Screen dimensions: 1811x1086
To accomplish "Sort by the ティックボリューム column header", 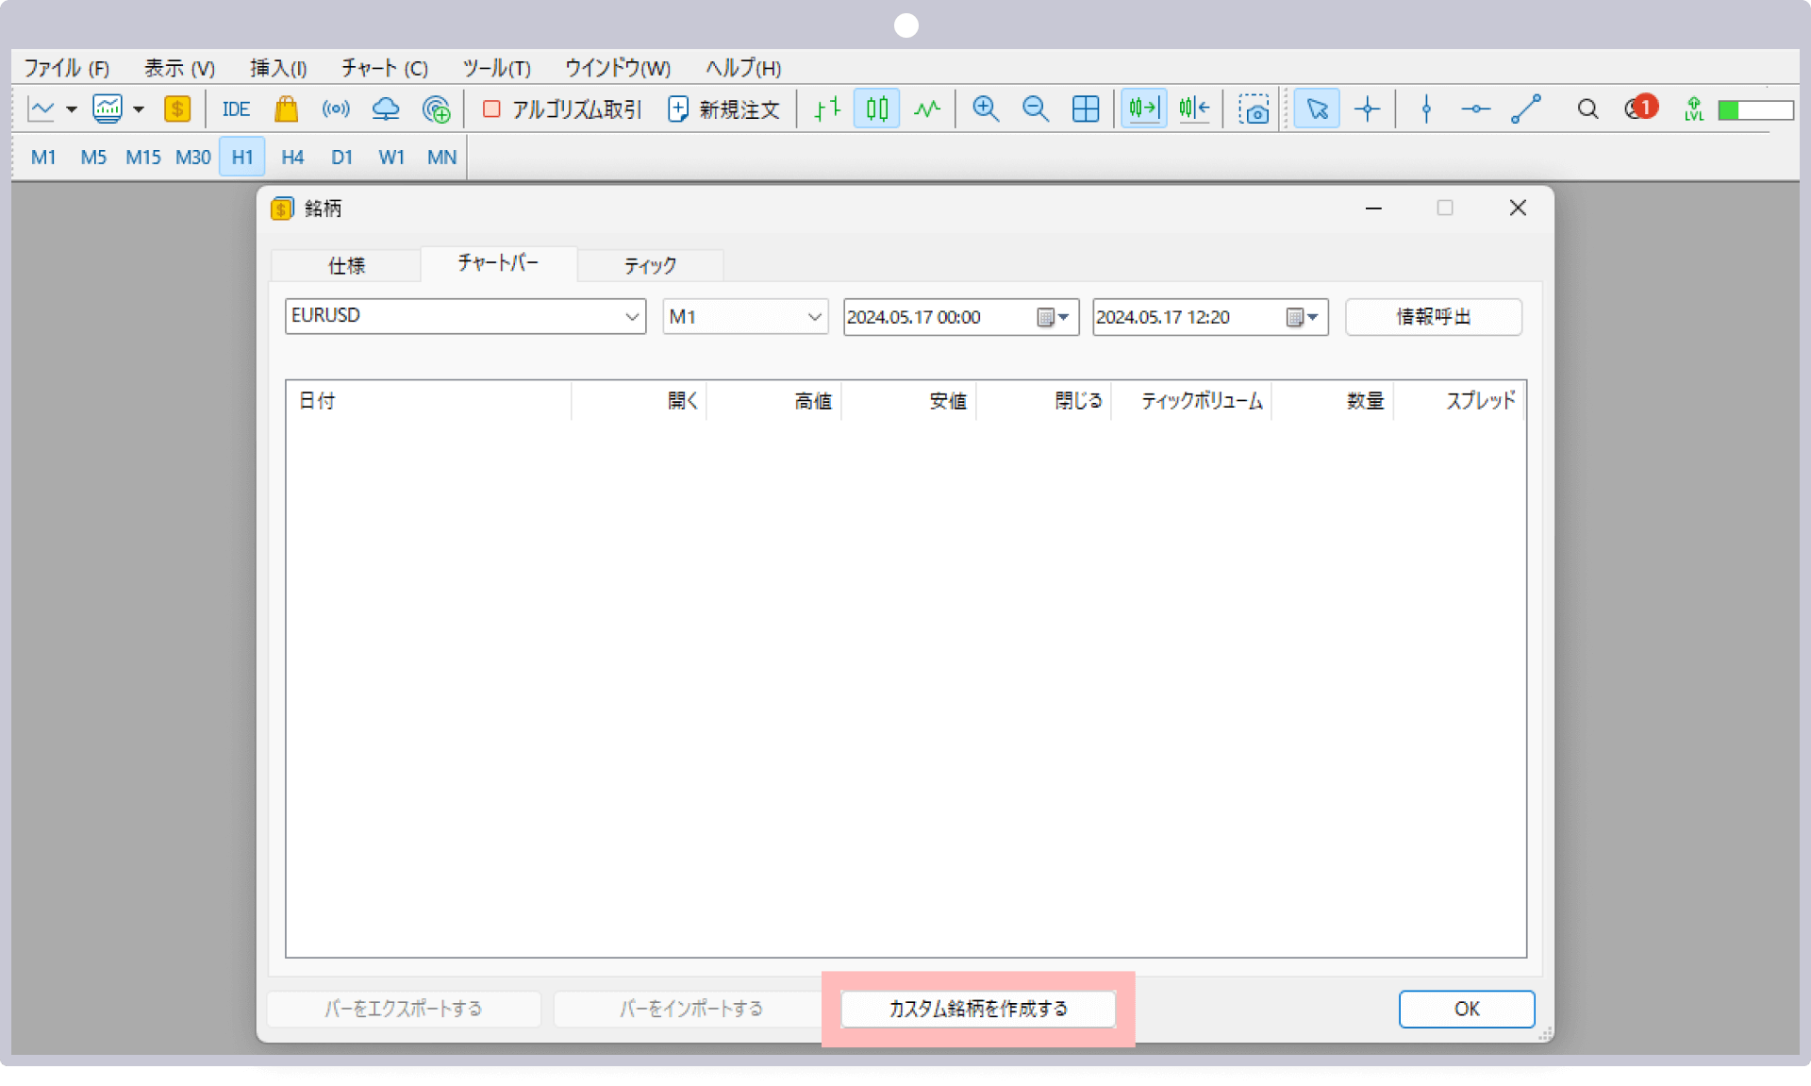I will (1192, 401).
